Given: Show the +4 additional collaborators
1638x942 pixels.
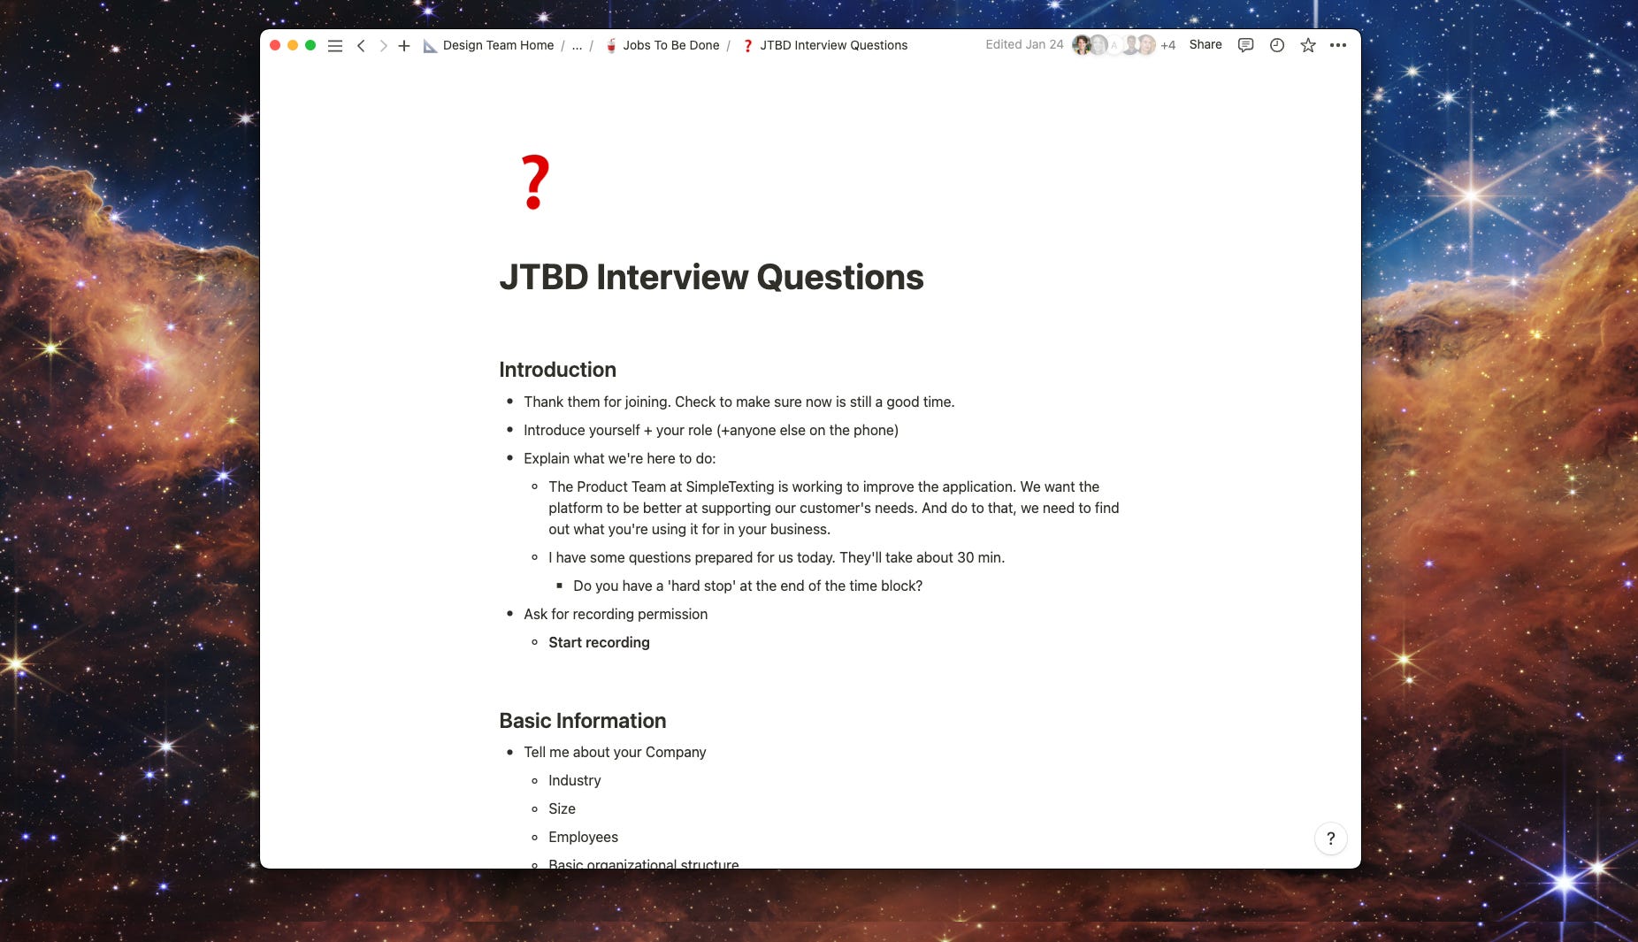Looking at the screenshot, I should point(1168,45).
